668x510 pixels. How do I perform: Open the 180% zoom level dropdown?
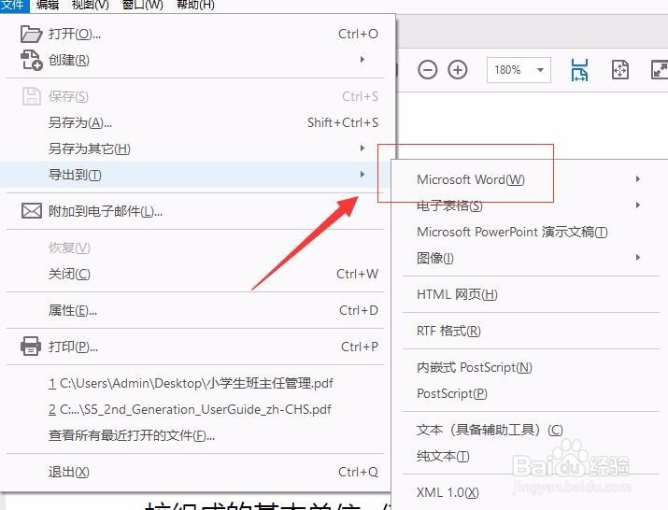click(519, 69)
